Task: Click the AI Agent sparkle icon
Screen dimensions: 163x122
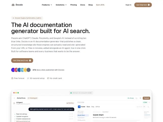Action: 14,103
